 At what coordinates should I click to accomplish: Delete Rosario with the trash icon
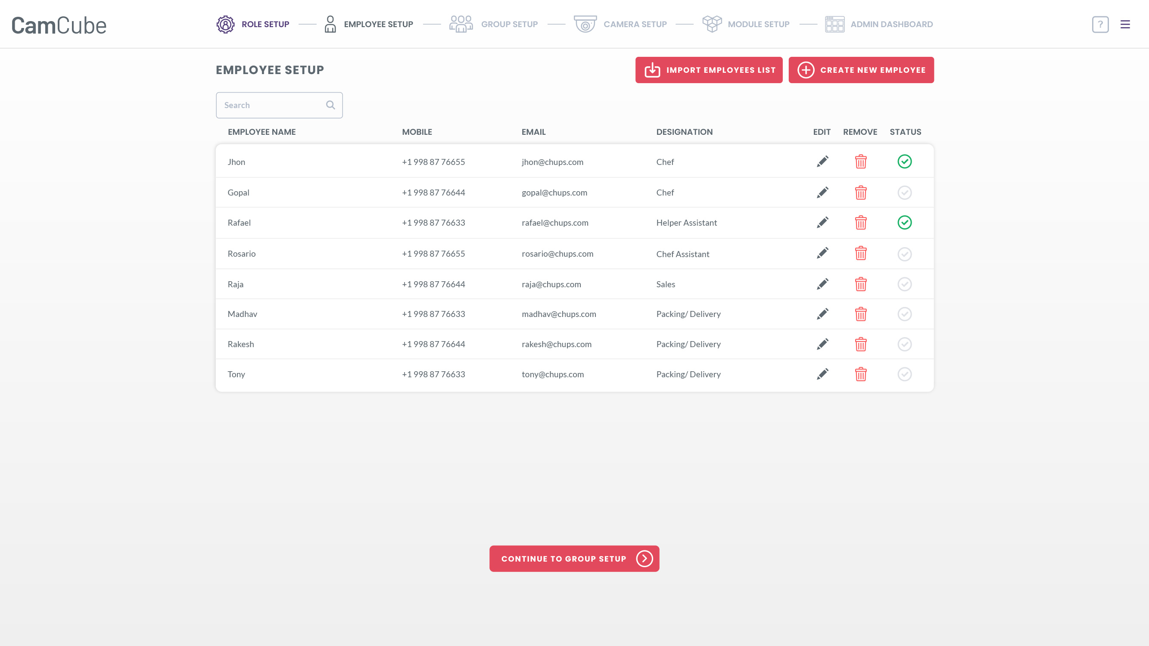(x=860, y=253)
